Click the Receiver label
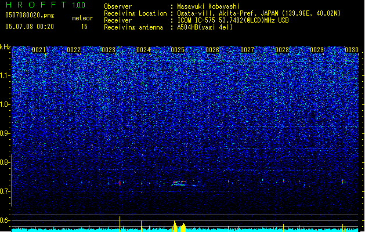This screenshot has width=365, height=232. 118,20
